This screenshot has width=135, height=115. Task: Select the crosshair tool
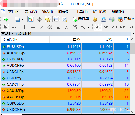tap(14, 27)
